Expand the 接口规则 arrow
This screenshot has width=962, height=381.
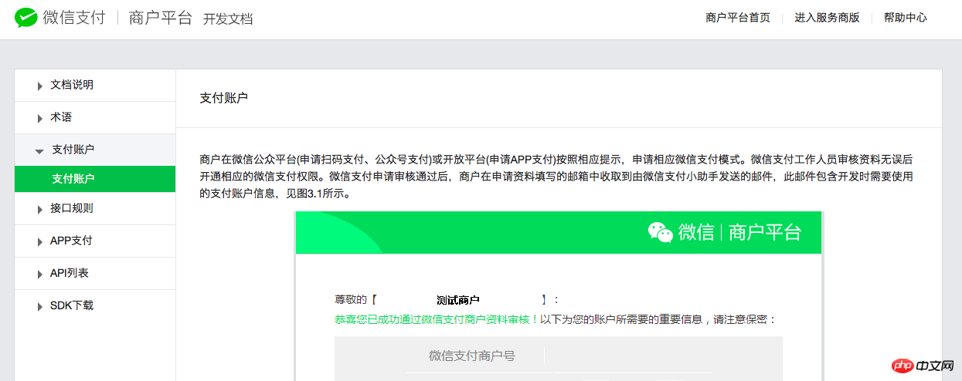tap(39, 210)
